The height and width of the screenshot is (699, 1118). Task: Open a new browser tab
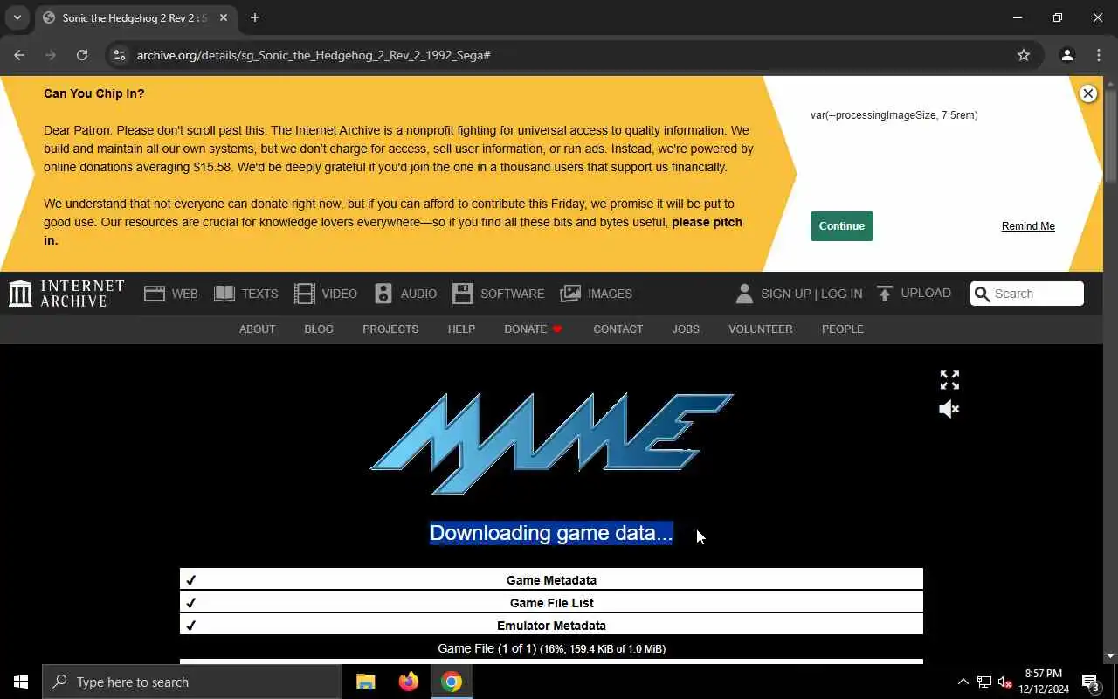255,17
